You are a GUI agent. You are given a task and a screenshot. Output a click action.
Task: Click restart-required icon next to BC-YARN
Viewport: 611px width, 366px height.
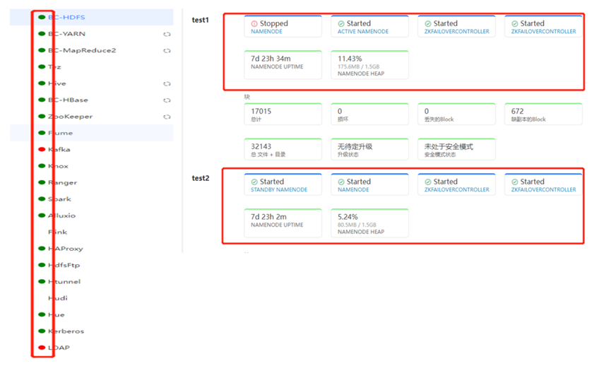(x=167, y=35)
